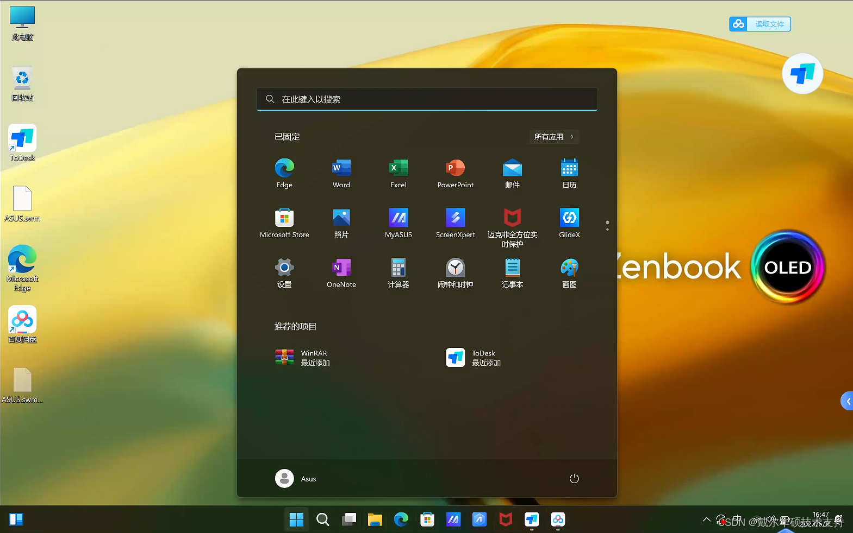
Task: Select ASUS.swm file on desktop
Action: [22, 204]
